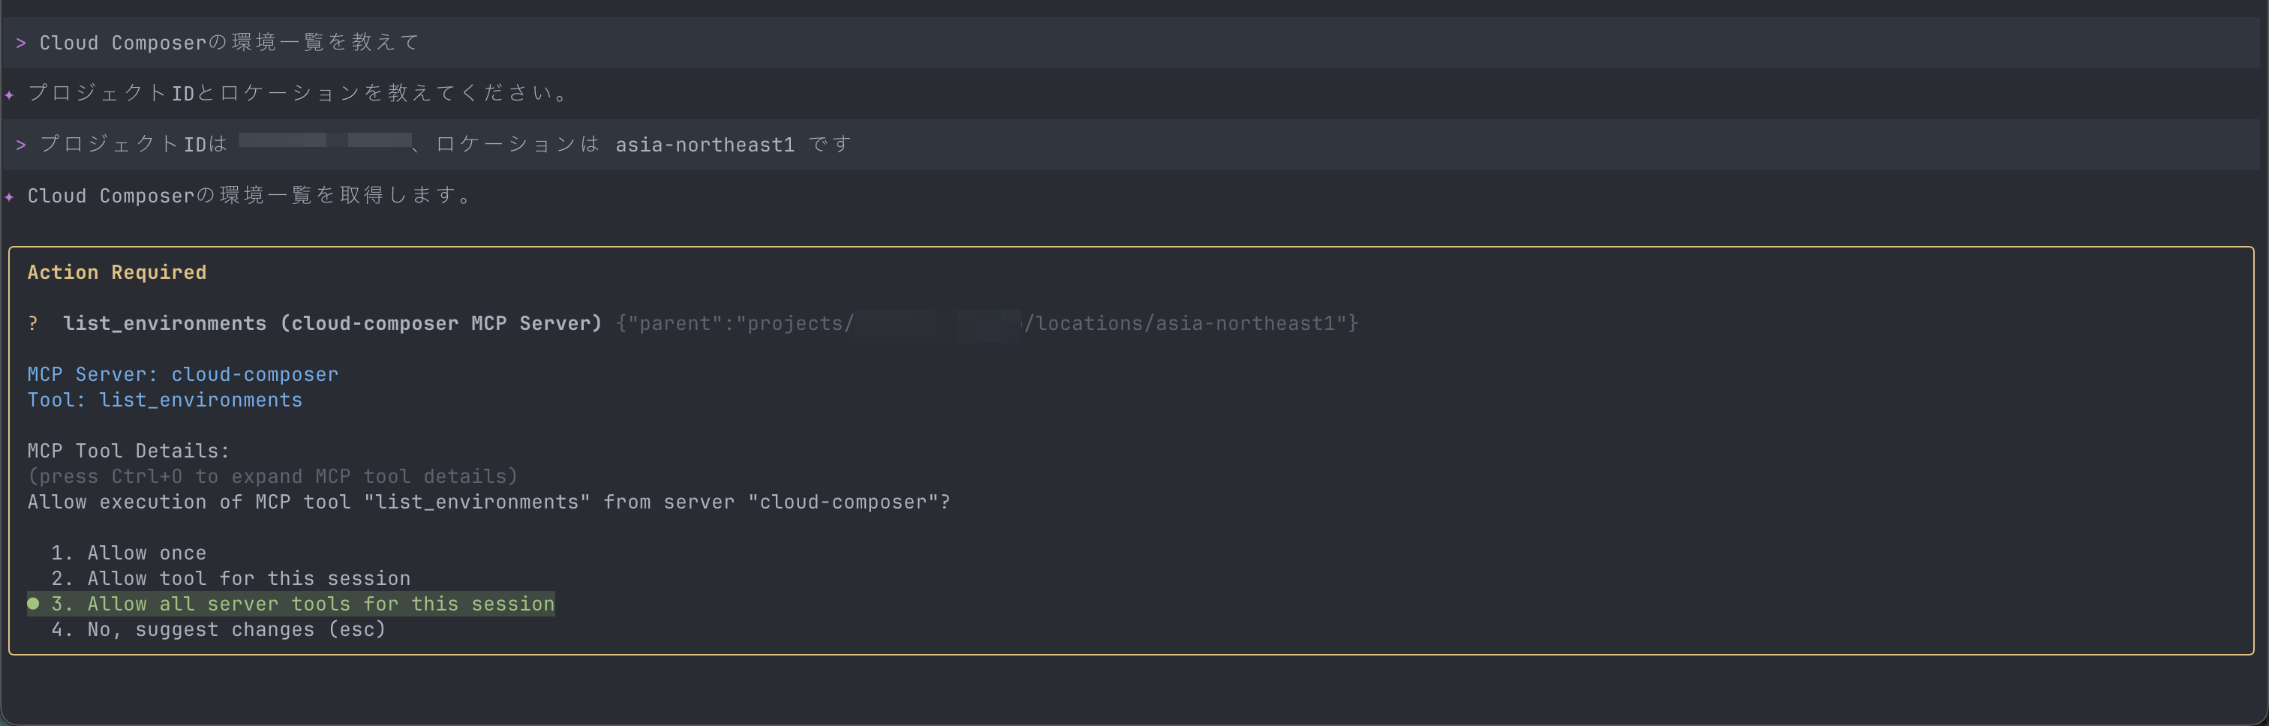Click the sparkle assistant response icon
2269x726 pixels.
[x=10, y=93]
